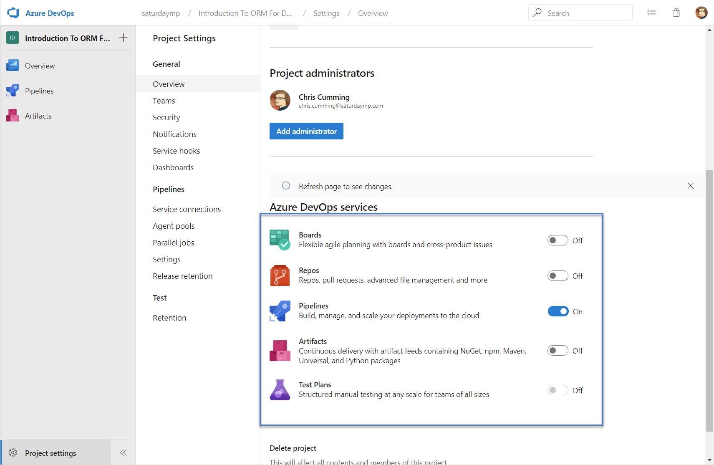Open user profile avatar menu

click(701, 13)
